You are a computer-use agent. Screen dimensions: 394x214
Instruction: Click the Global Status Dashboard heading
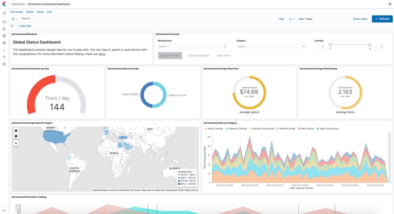point(37,42)
